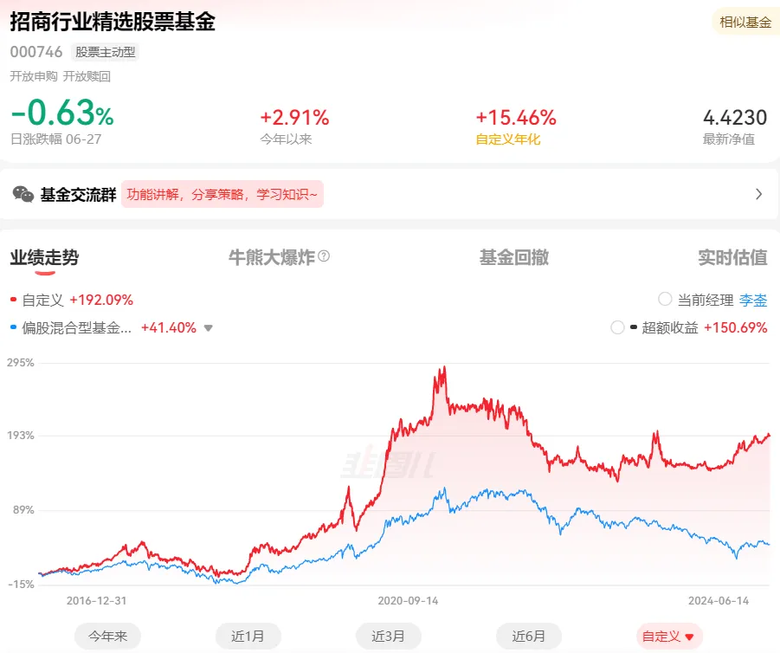Click the 日涨跌幅 06-27 label
The image size is (780, 653).
[55, 139]
